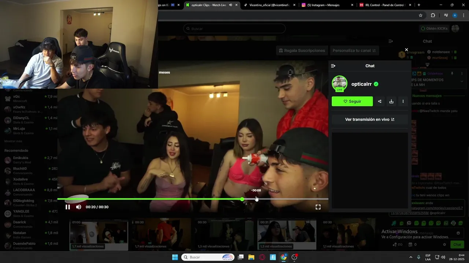Screen dimensions: 469x263
Task: Open the Natalan recommended channel
Action: [29, 235]
